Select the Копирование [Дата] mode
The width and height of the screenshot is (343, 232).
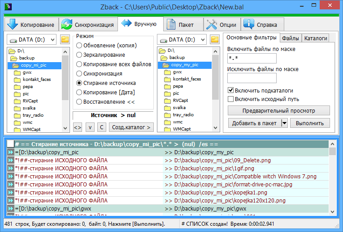point(105,92)
